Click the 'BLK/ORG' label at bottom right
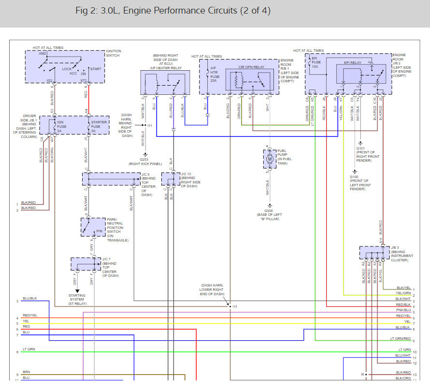This screenshot has height=392, width=430. click(x=403, y=378)
